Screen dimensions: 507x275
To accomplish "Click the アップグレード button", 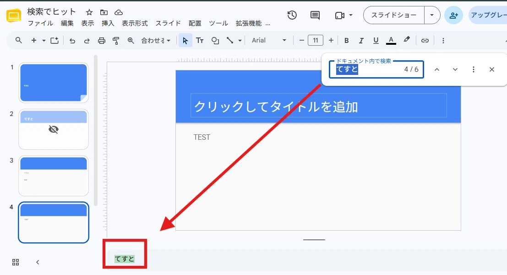I will [488, 15].
